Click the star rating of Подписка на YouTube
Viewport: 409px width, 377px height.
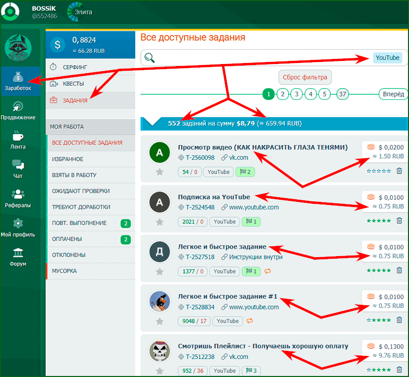378,221
